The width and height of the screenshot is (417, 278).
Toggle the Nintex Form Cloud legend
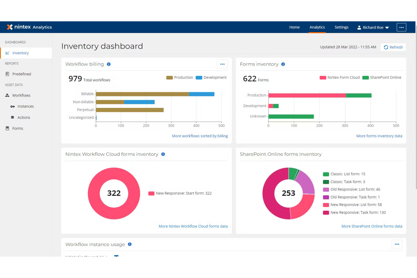tap(340, 77)
